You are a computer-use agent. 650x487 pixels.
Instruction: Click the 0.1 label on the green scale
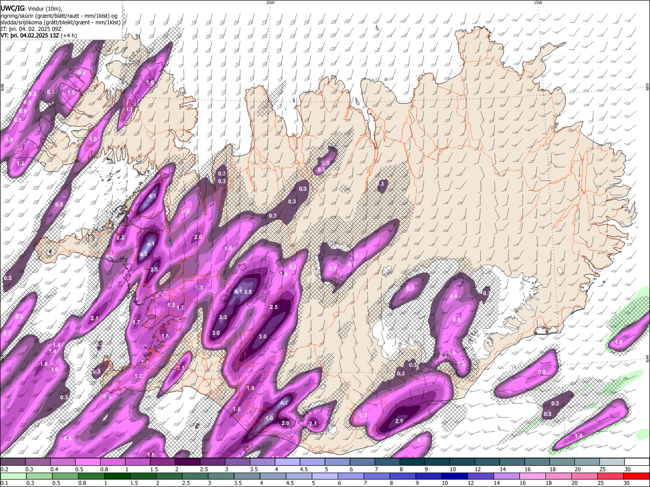pyautogui.click(x=4, y=483)
